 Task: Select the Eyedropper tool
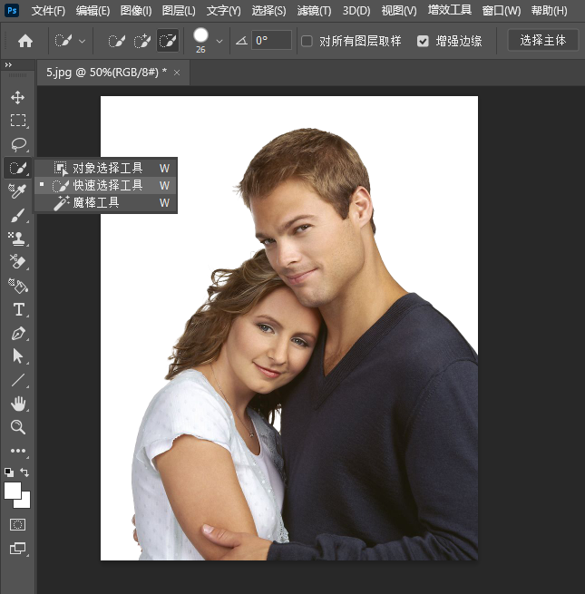(18, 191)
